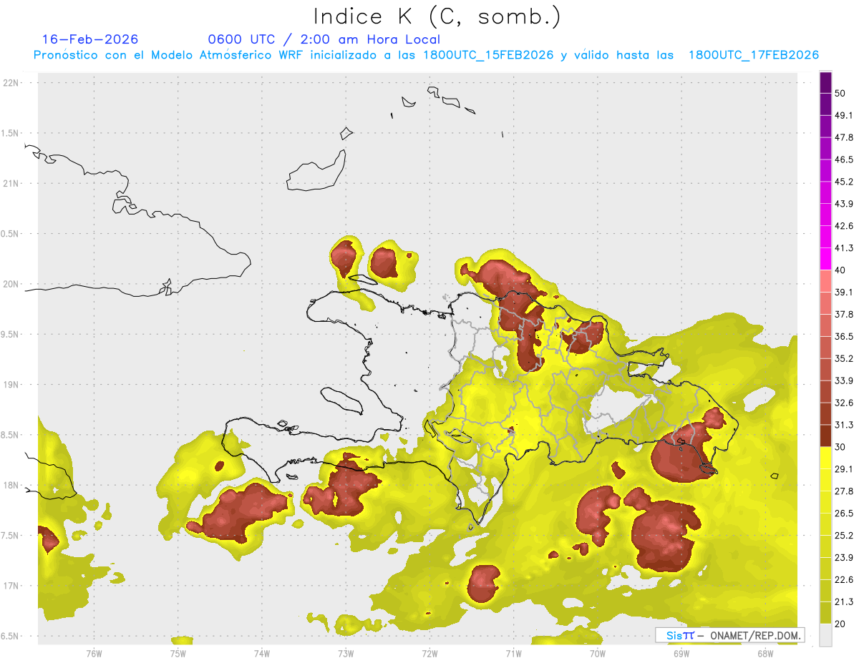Viewport: 859px width, 663px height.
Task: Click the color bar value 49.1
Action: point(843,115)
